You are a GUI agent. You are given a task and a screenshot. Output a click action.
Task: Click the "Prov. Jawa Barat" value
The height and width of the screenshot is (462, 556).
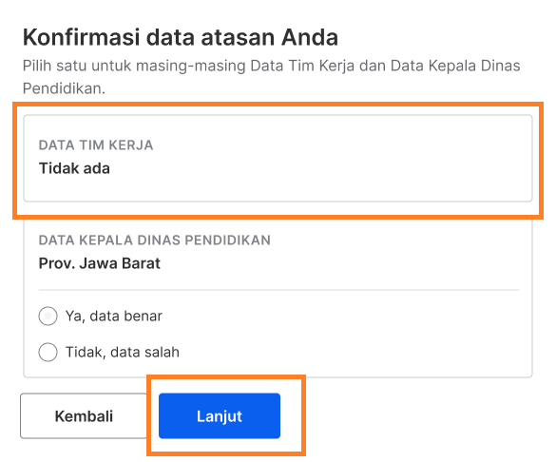[99, 263]
